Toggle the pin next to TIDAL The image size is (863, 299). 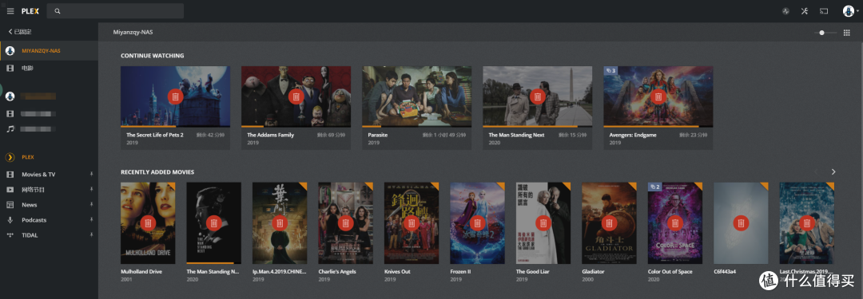tap(91, 235)
